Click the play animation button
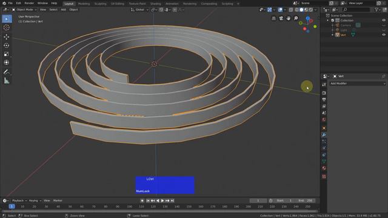The width and height of the screenshot is (388, 218). point(162,200)
